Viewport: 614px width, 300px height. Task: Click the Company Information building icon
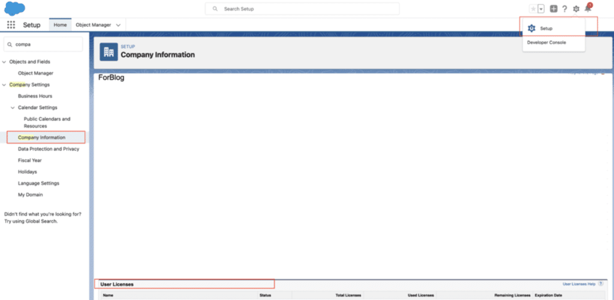point(109,52)
